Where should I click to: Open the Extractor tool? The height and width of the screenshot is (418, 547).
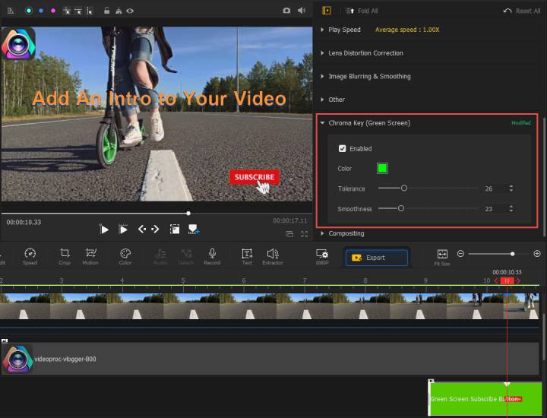pyautogui.click(x=273, y=256)
